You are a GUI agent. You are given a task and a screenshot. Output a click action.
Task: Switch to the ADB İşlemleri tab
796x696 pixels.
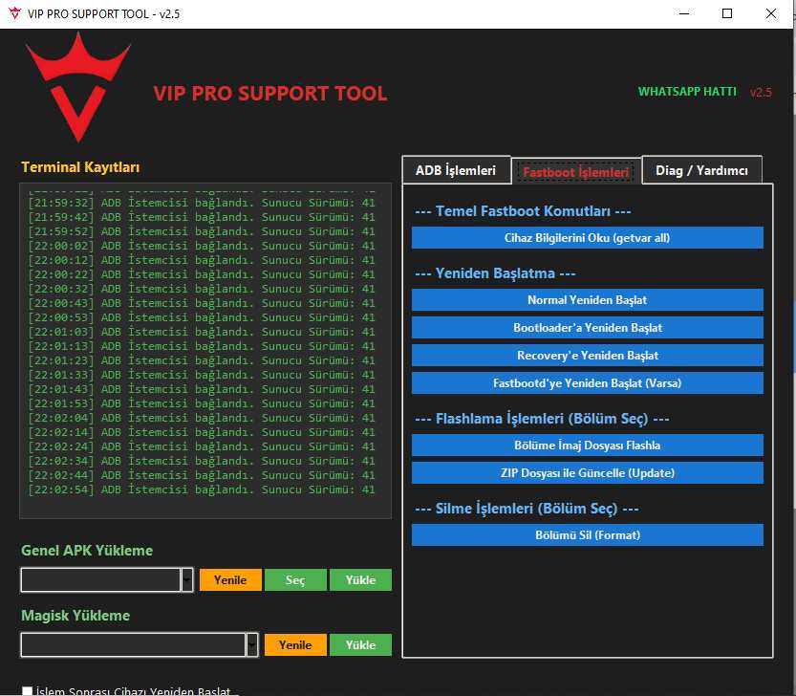pyautogui.click(x=456, y=170)
